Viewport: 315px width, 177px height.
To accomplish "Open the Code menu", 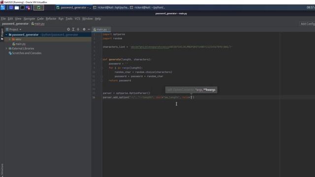I will click(x=40, y=19).
